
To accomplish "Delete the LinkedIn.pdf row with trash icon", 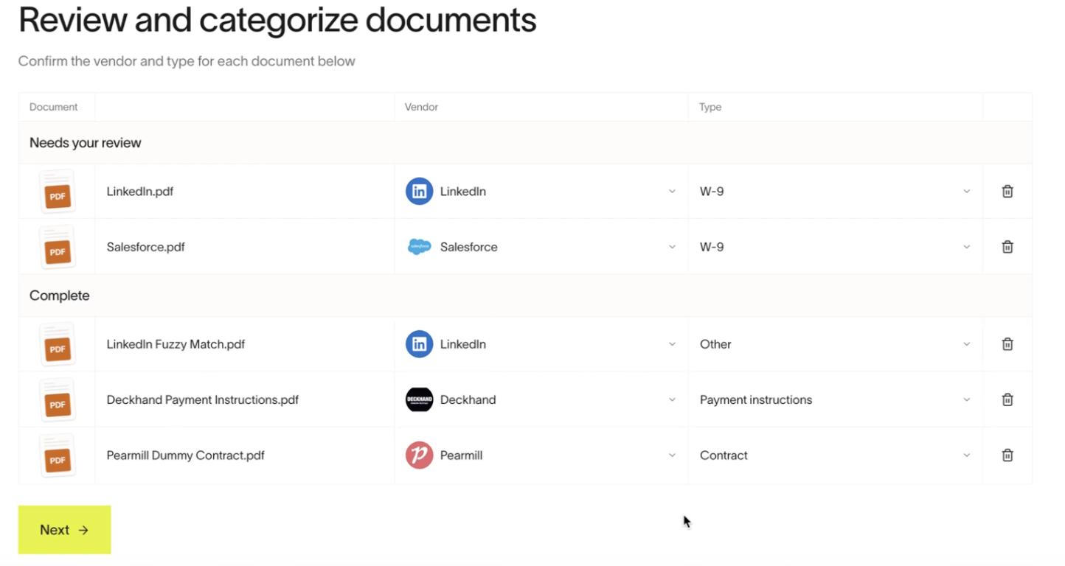I will pyautogui.click(x=1007, y=192).
